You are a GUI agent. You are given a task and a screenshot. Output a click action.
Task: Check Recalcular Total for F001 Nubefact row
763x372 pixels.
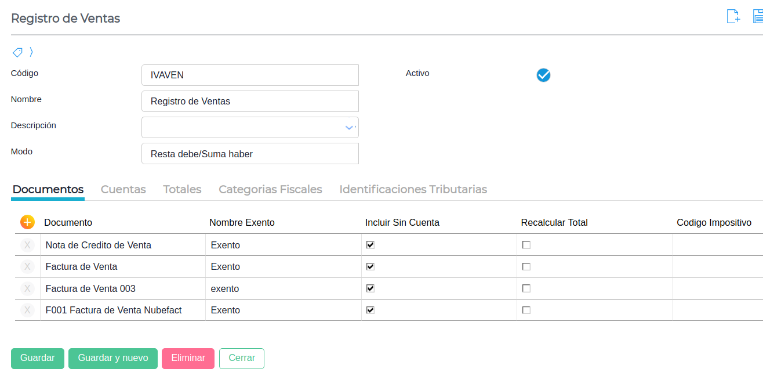[526, 310]
